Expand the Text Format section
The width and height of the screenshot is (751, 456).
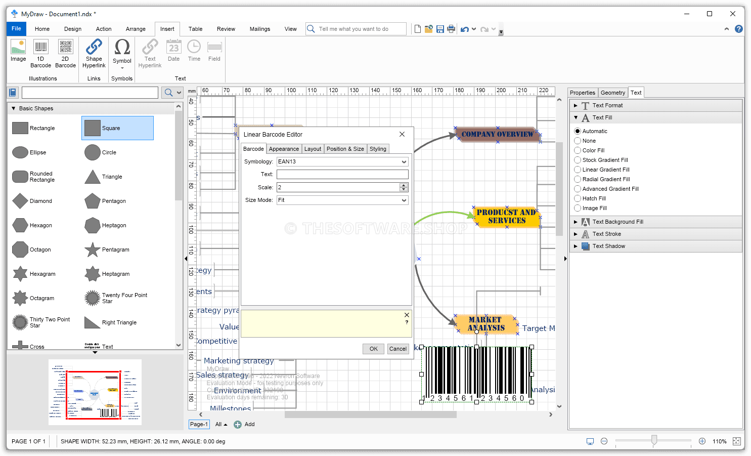click(576, 105)
